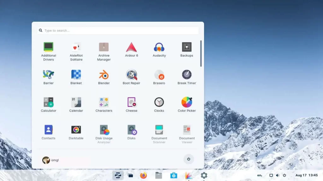Screen dimensions: 323x181
Task: Launch AisleRiot Solitaire
Action: [x=76, y=52]
